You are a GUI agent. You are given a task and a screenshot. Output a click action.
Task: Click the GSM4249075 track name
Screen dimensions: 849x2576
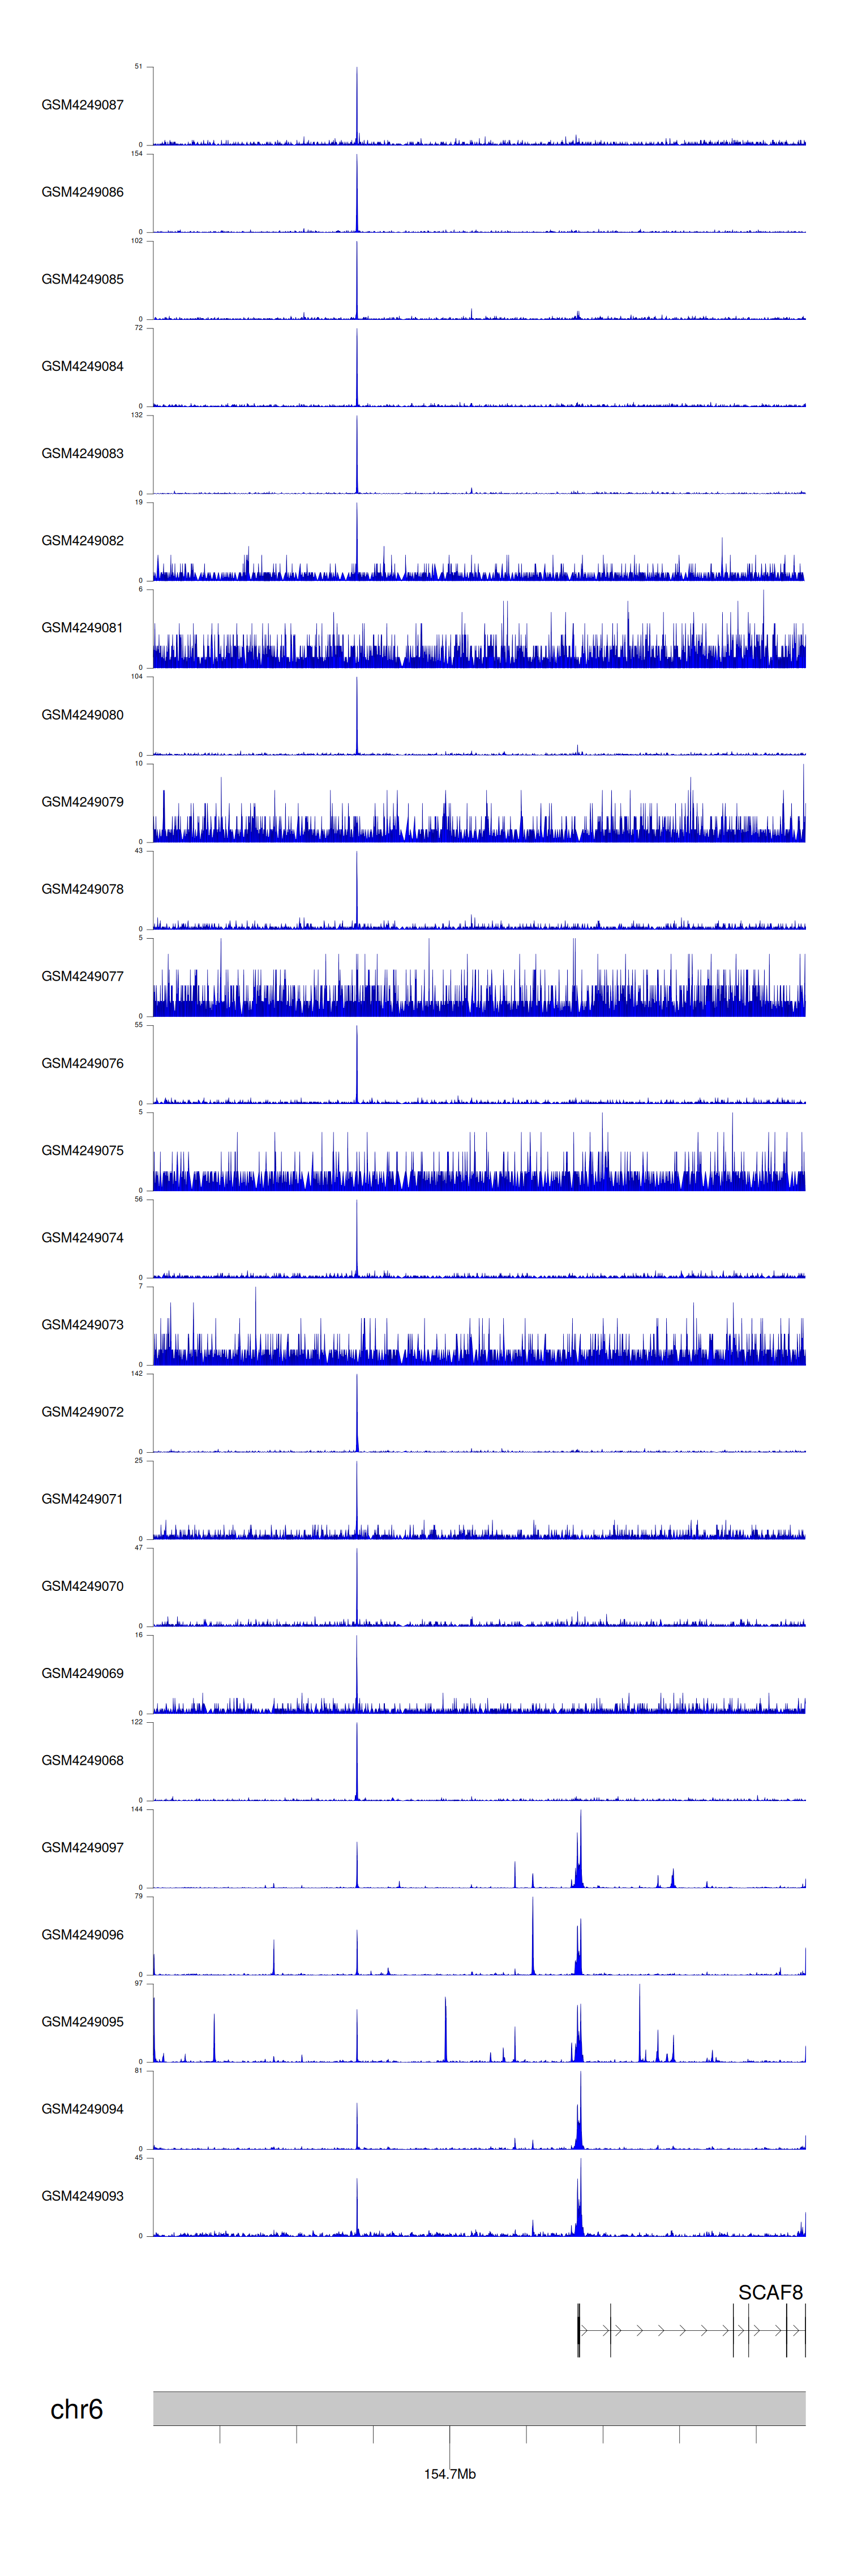click(82, 1150)
